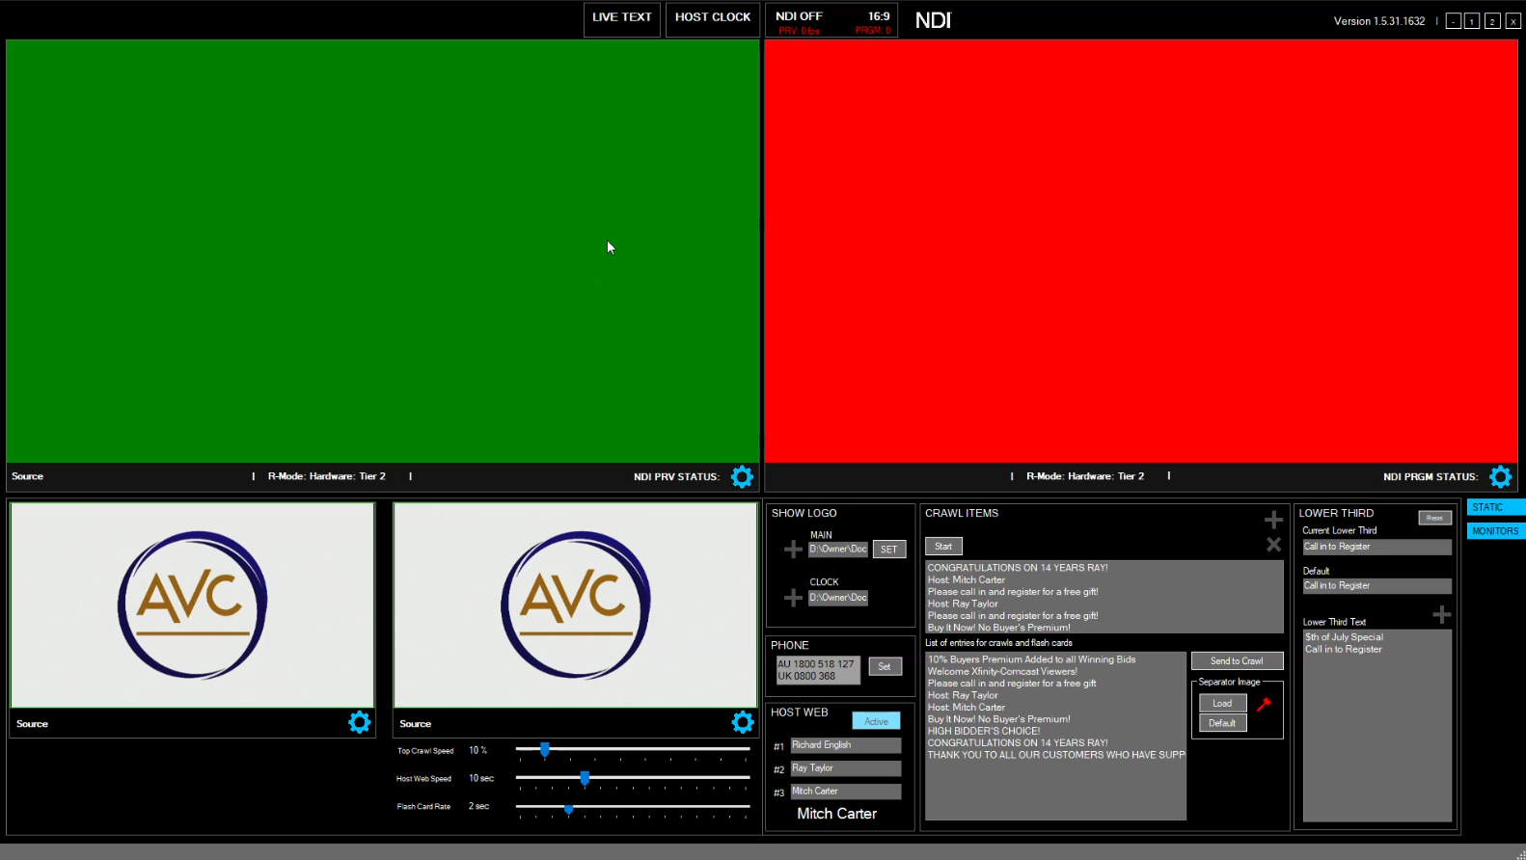This screenshot has height=860, width=1526.
Task: Select HIGH BIDDER'S CHOICE! in entries list
Action: (x=984, y=731)
